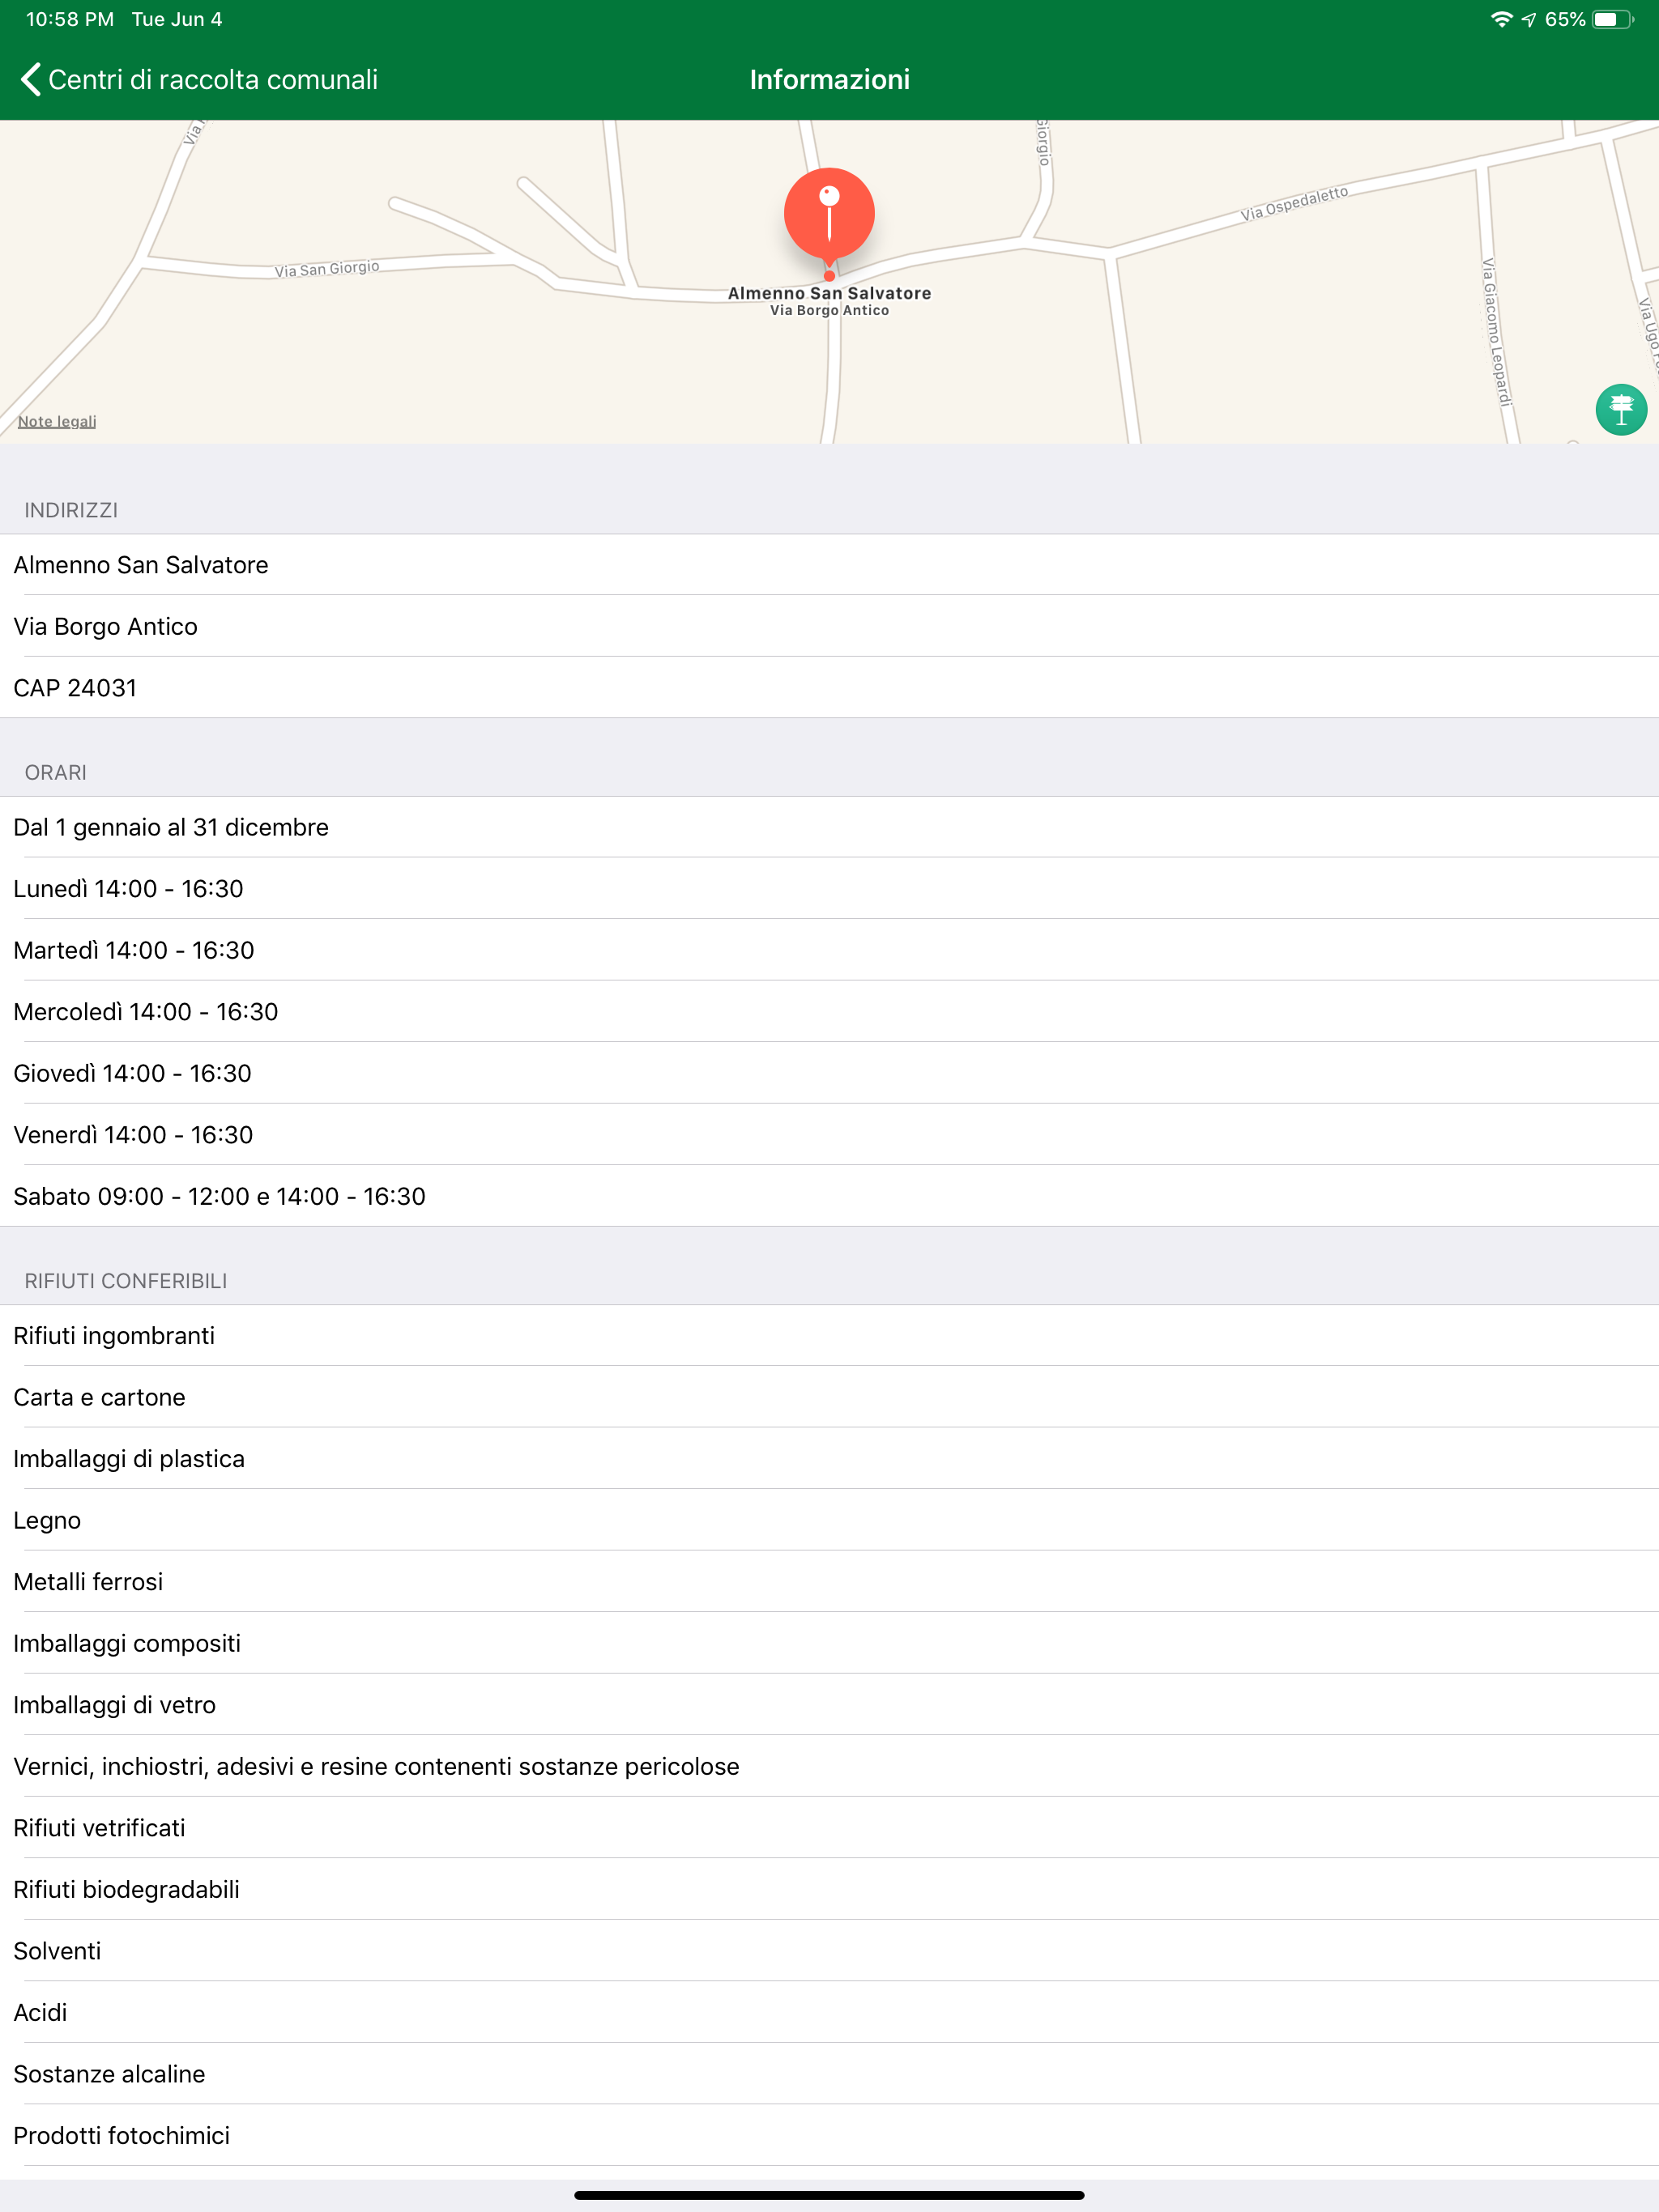Select the Via Borgo Antico address row
This screenshot has width=1659, height=2212.
pos(829,626)
